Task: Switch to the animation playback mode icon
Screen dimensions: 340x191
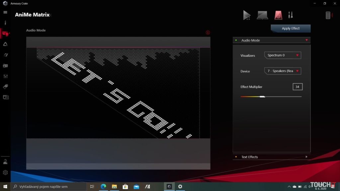Action: (246, 15)
